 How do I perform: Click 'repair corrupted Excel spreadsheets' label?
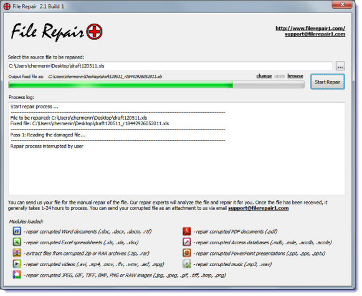tap(81, 242)
